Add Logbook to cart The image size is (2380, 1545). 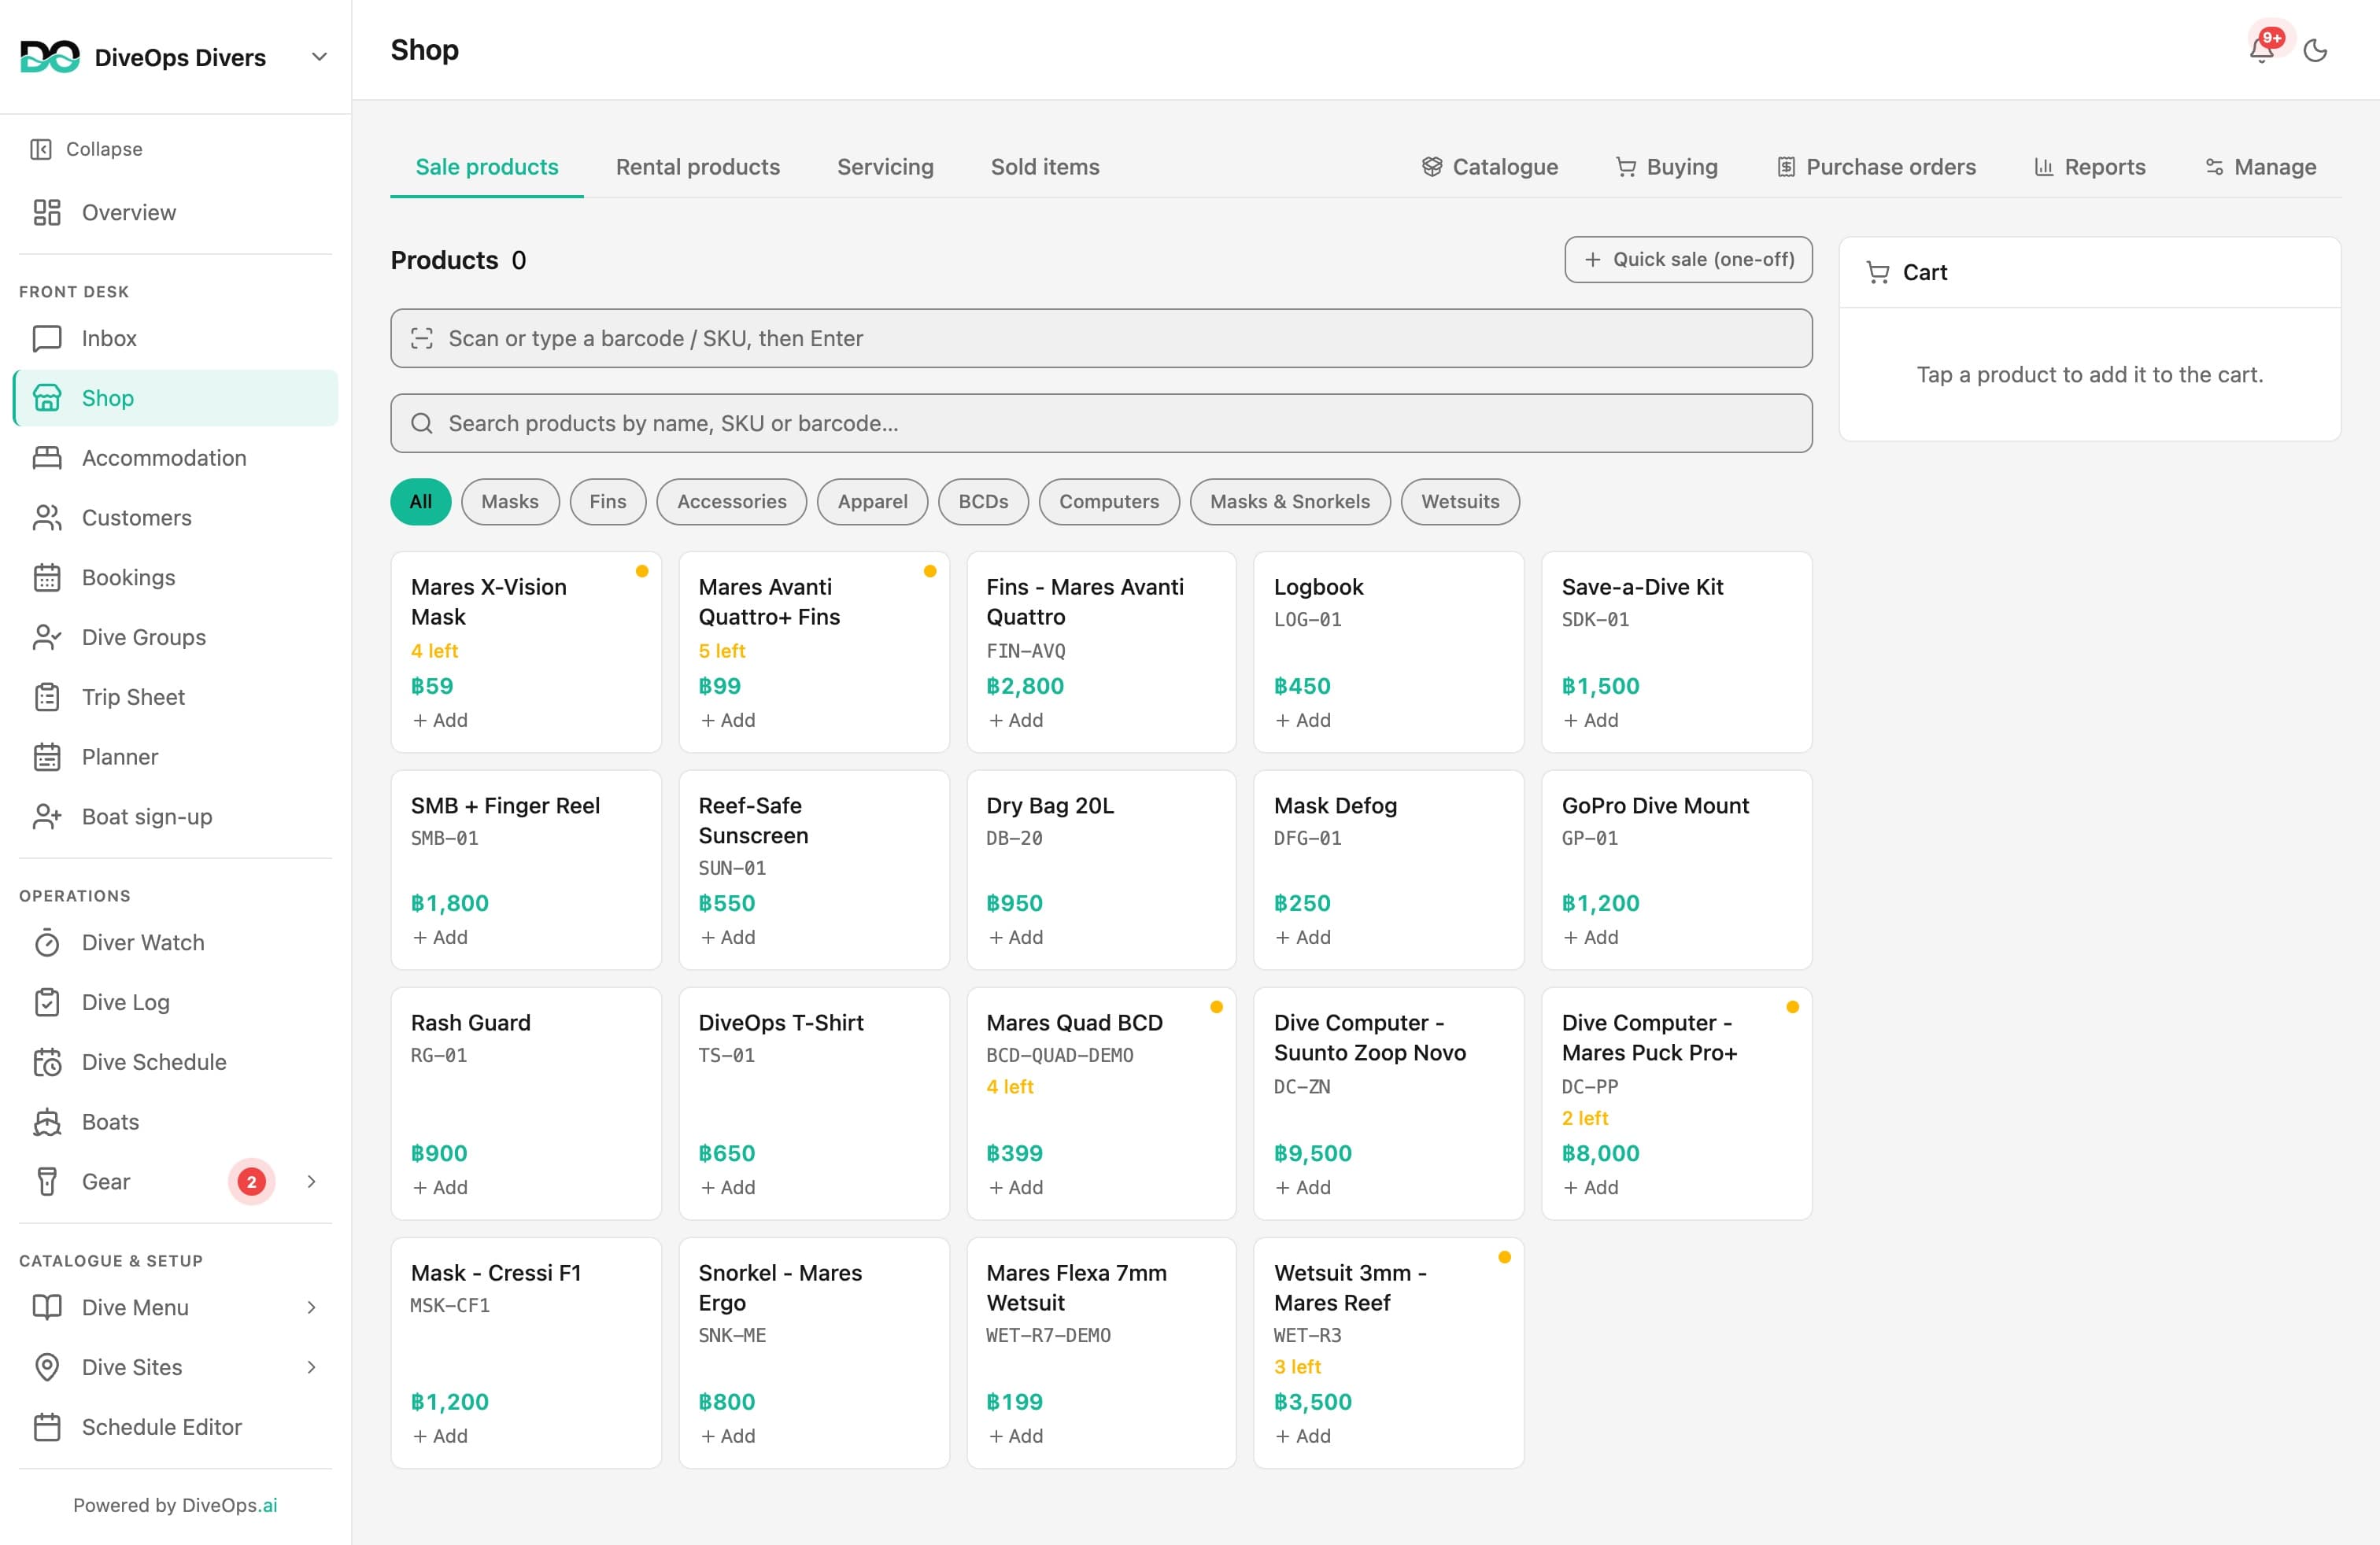1303,721
